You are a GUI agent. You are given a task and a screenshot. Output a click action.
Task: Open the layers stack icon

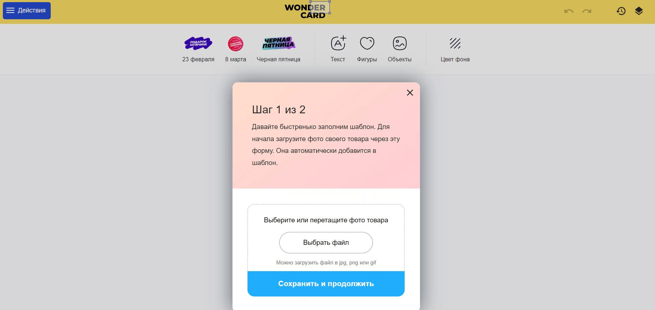pos(639,11)
